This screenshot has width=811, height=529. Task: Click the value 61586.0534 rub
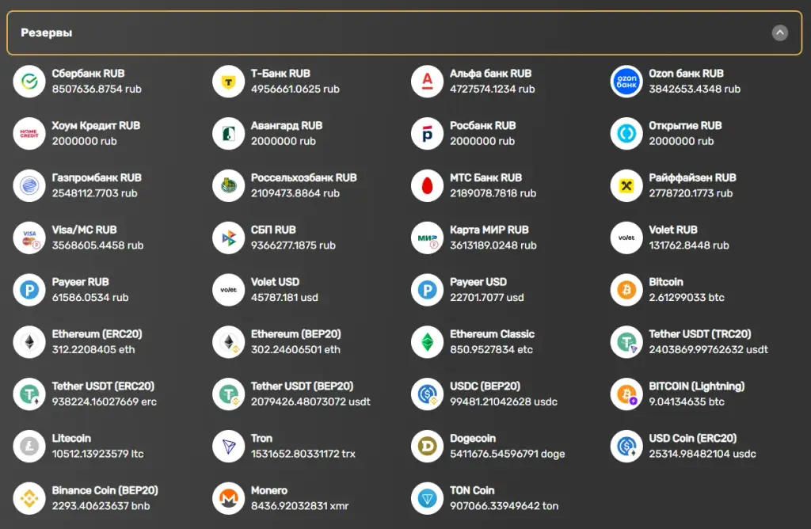[x=90, y=297]
